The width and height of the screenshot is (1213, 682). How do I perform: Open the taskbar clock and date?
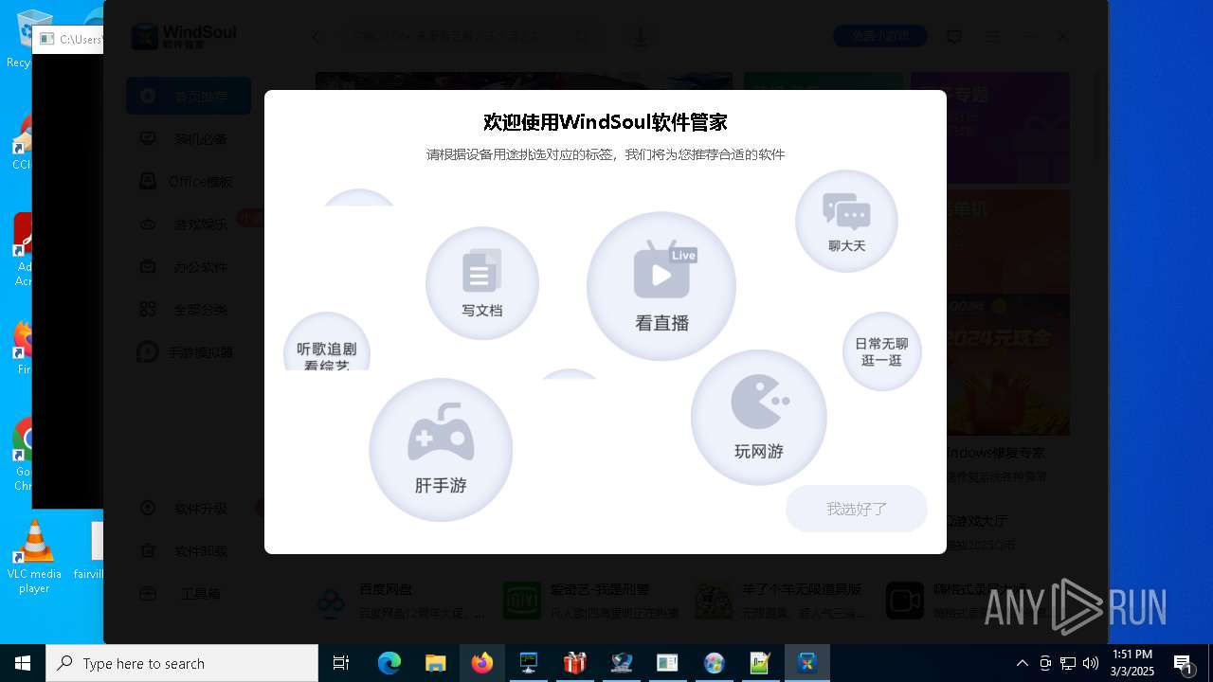(1132, 663)
